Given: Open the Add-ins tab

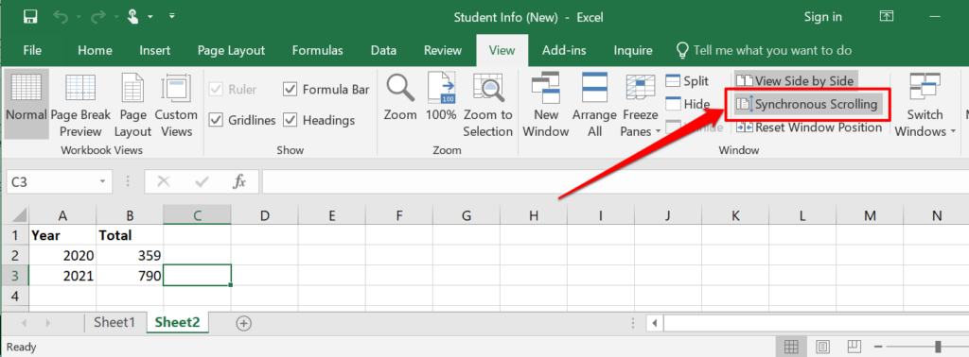Looking at the screenshot, I should tap(564, 51).
